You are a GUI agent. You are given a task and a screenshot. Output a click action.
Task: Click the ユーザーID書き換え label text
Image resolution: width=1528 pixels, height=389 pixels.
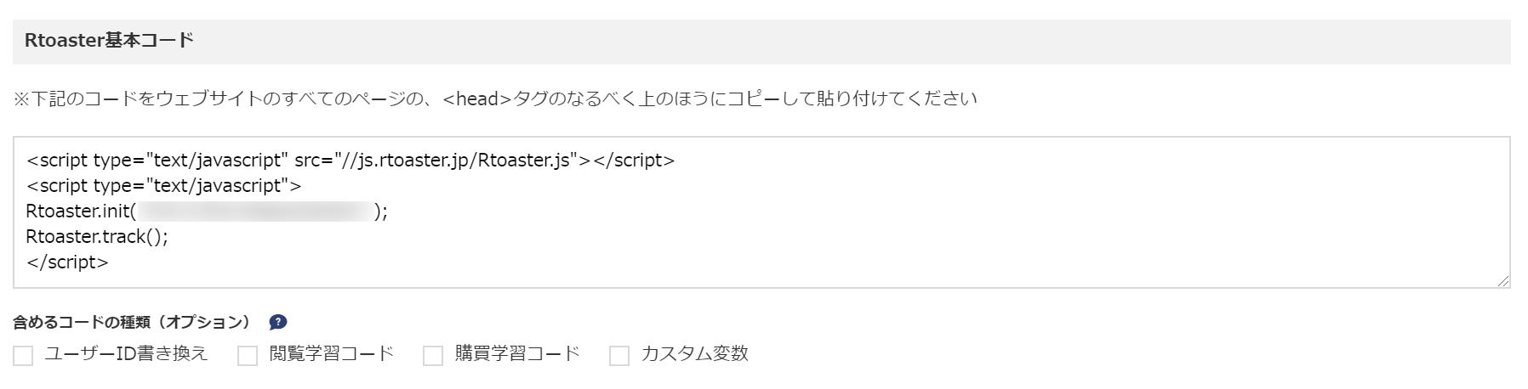[126, 353]
